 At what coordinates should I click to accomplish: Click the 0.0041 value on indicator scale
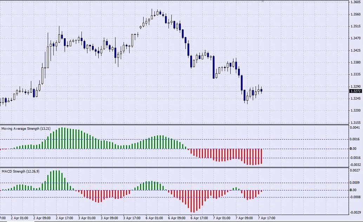(x=355, y=128)
